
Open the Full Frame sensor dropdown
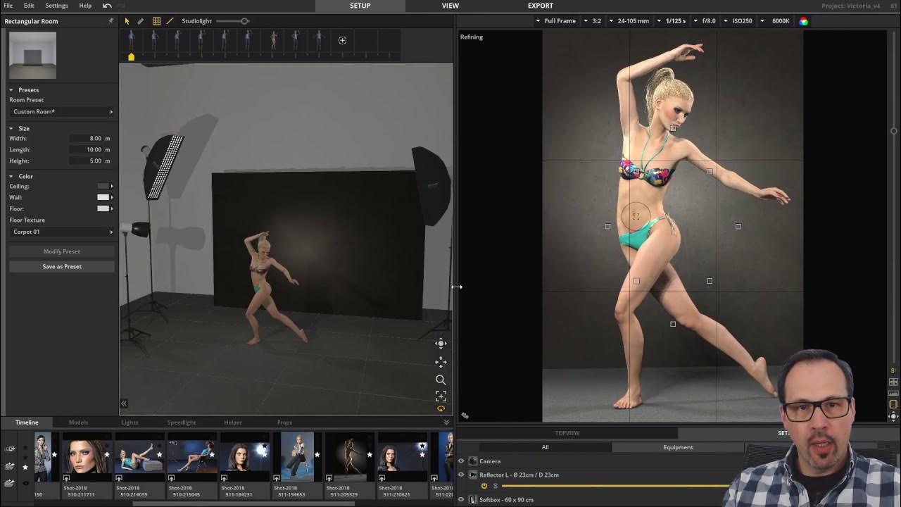(555, 21)
